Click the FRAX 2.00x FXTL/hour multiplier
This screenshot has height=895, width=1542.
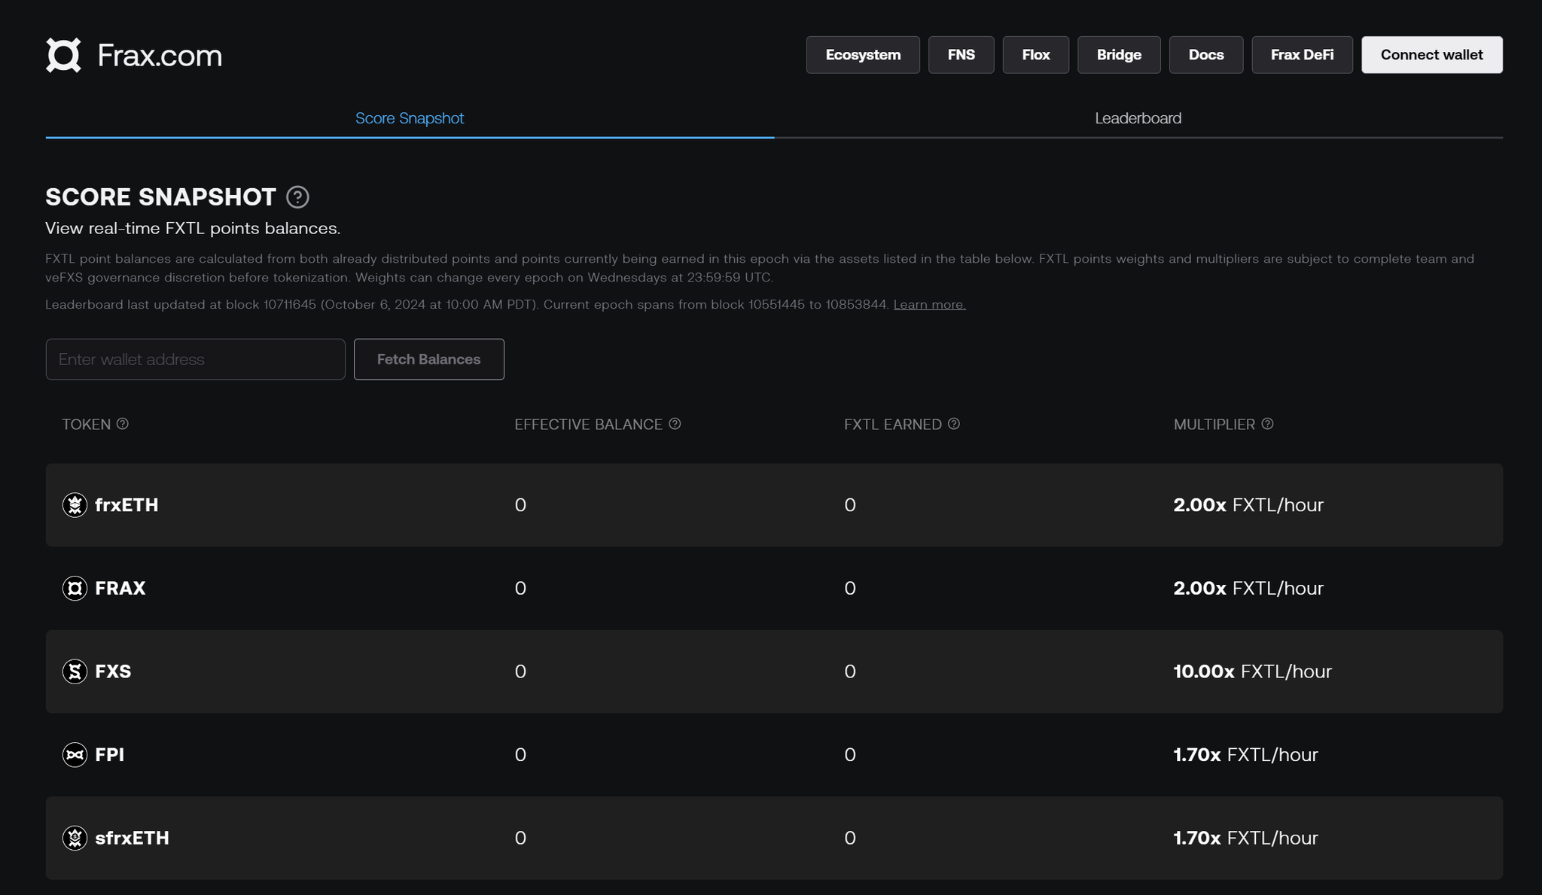(1248, 588)
